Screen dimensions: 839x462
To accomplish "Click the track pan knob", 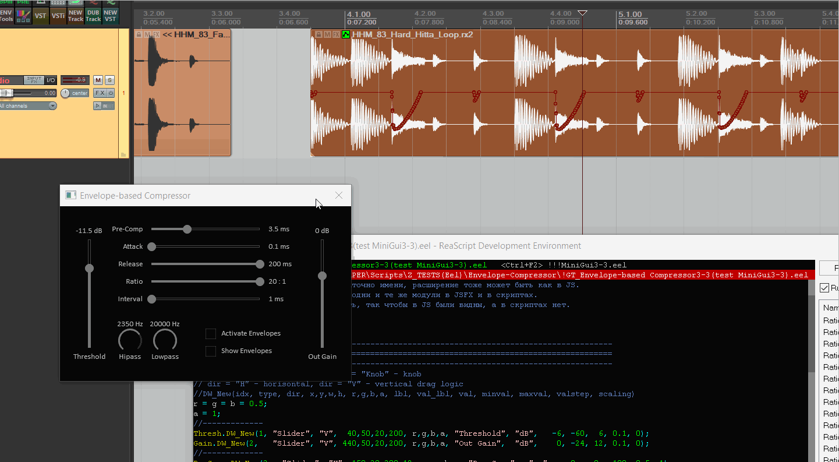I will point(65,93).
